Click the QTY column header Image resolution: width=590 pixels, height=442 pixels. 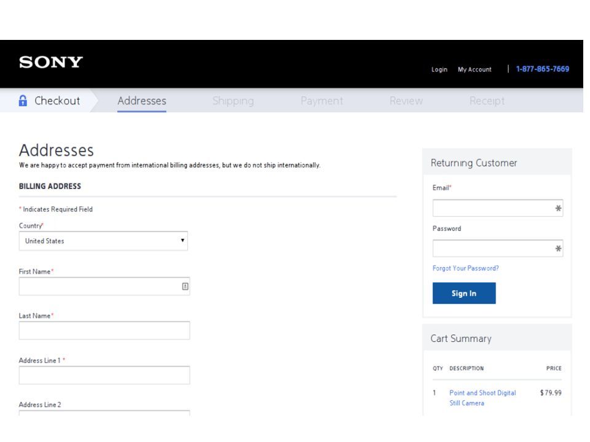tap(438, 368)
